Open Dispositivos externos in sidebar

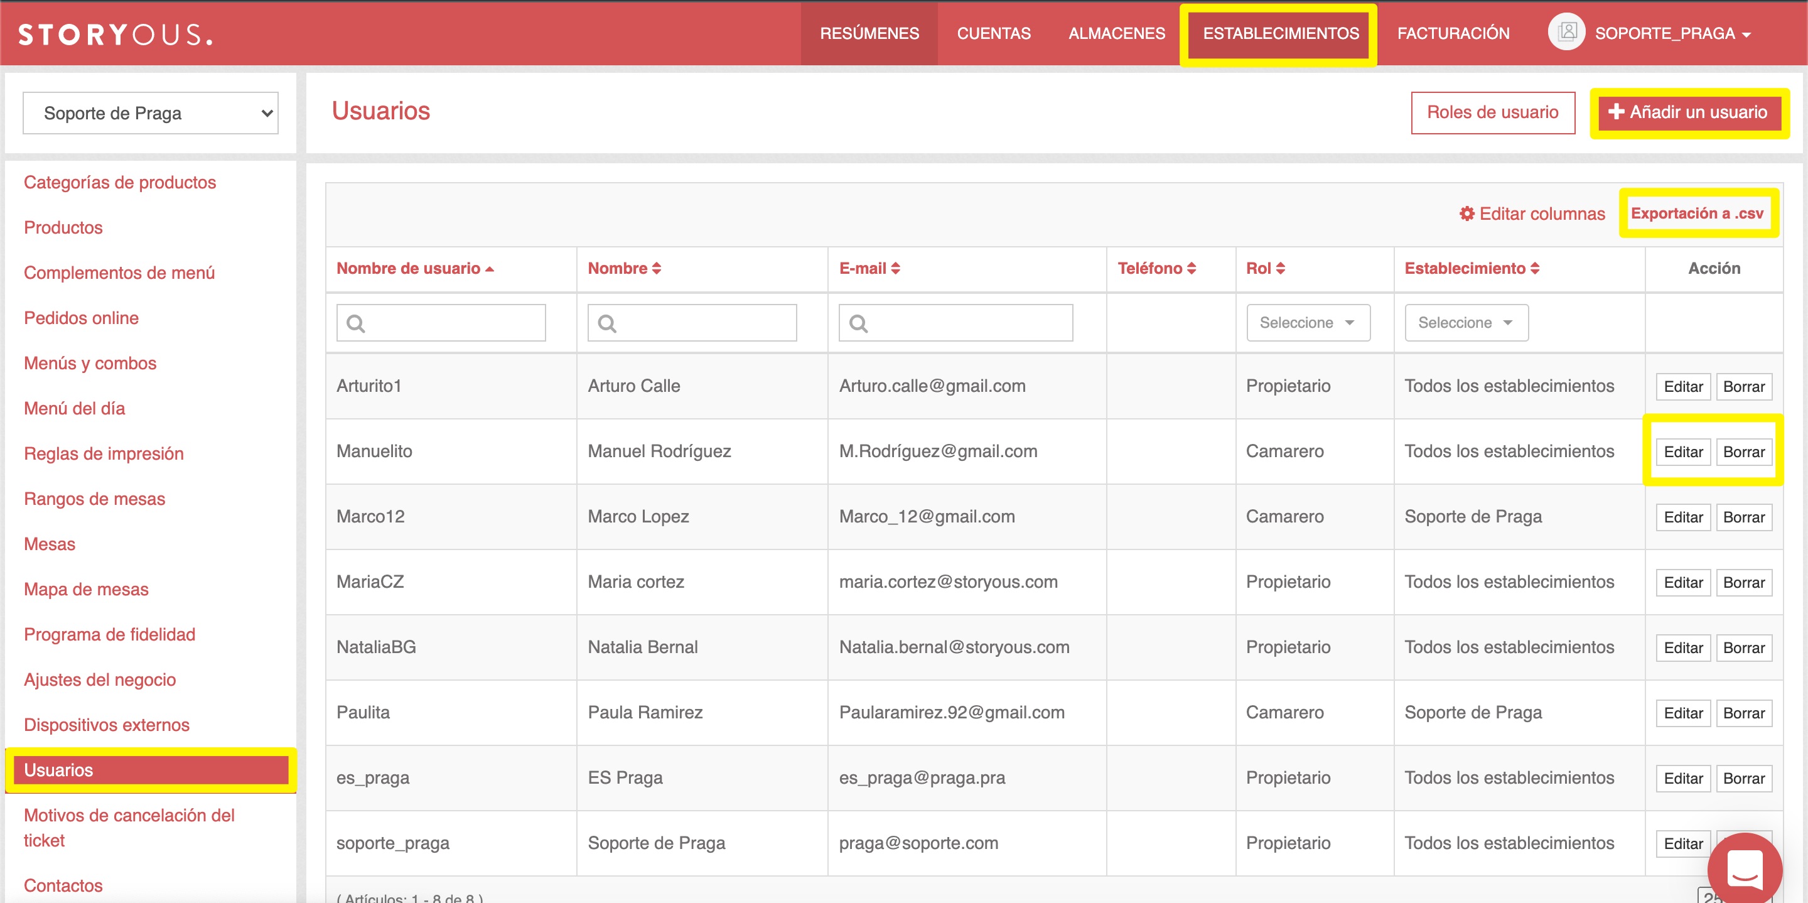[x=107, y=725]
